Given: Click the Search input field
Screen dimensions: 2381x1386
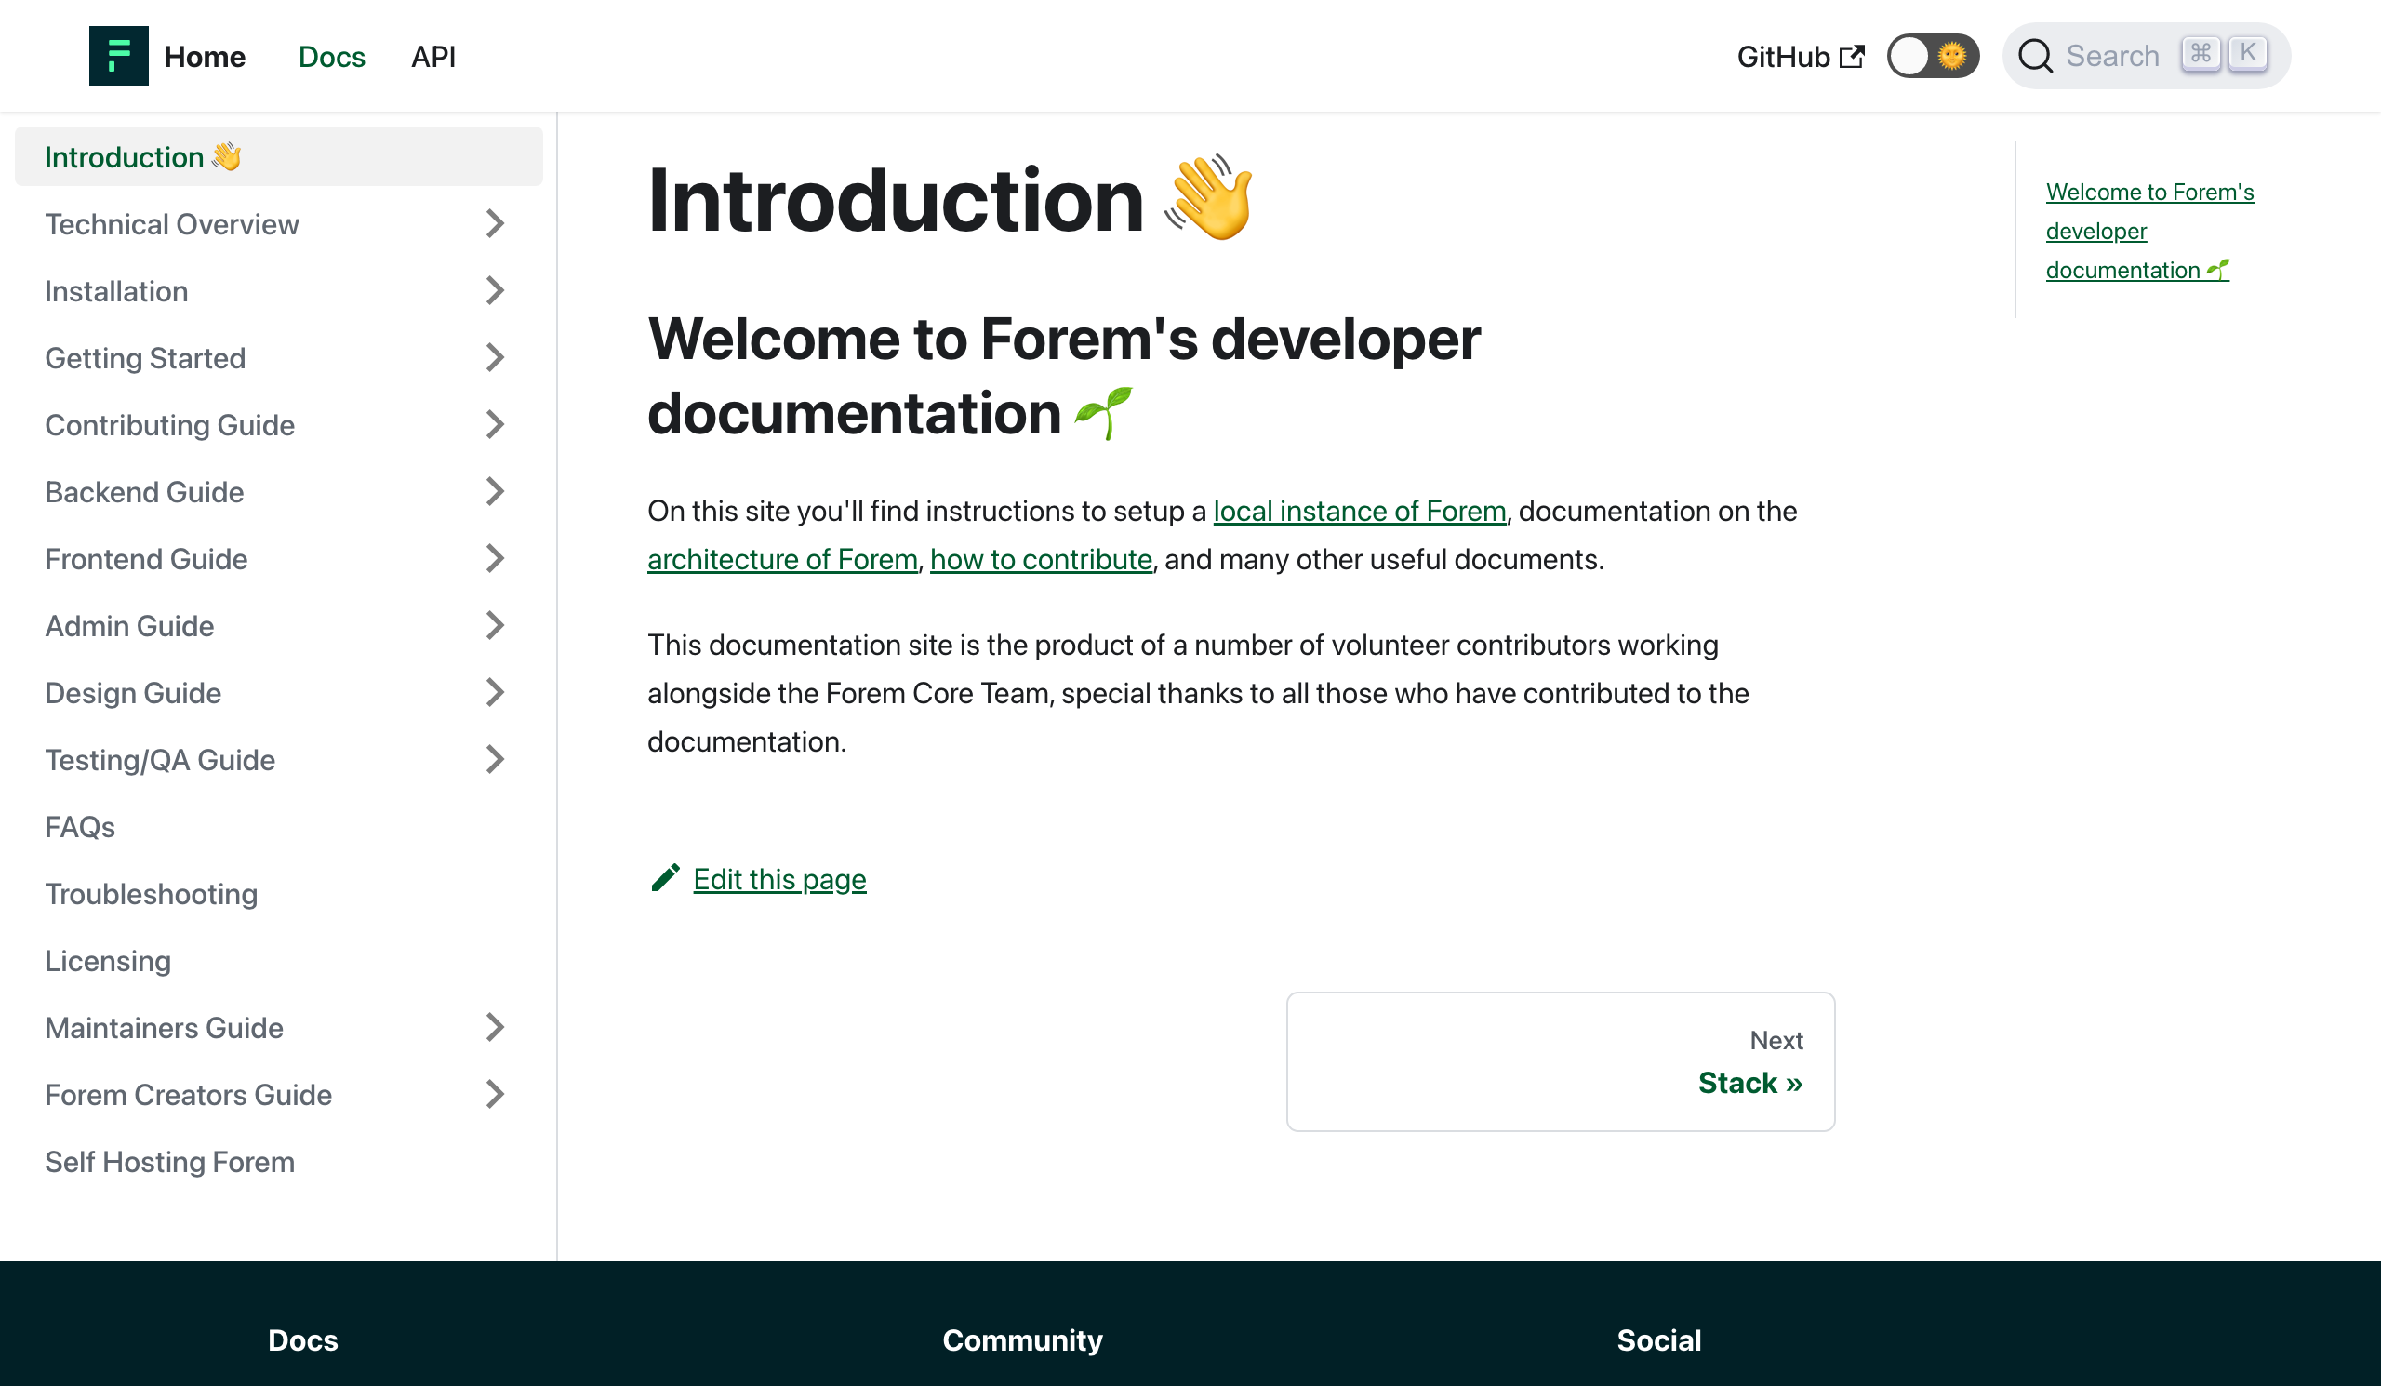Looking at the screenshot, I should click(2146, 56).
